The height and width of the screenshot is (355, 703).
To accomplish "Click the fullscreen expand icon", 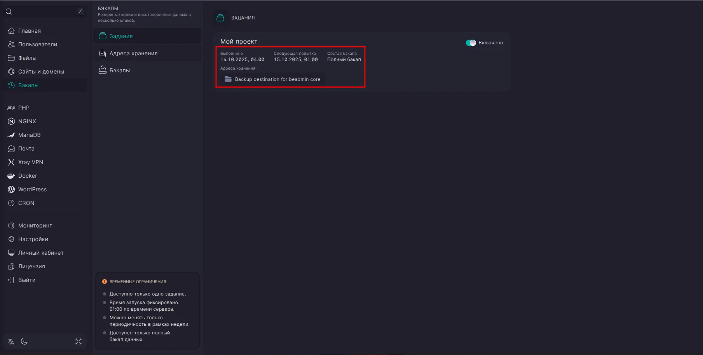I will (x=78, y=341).
